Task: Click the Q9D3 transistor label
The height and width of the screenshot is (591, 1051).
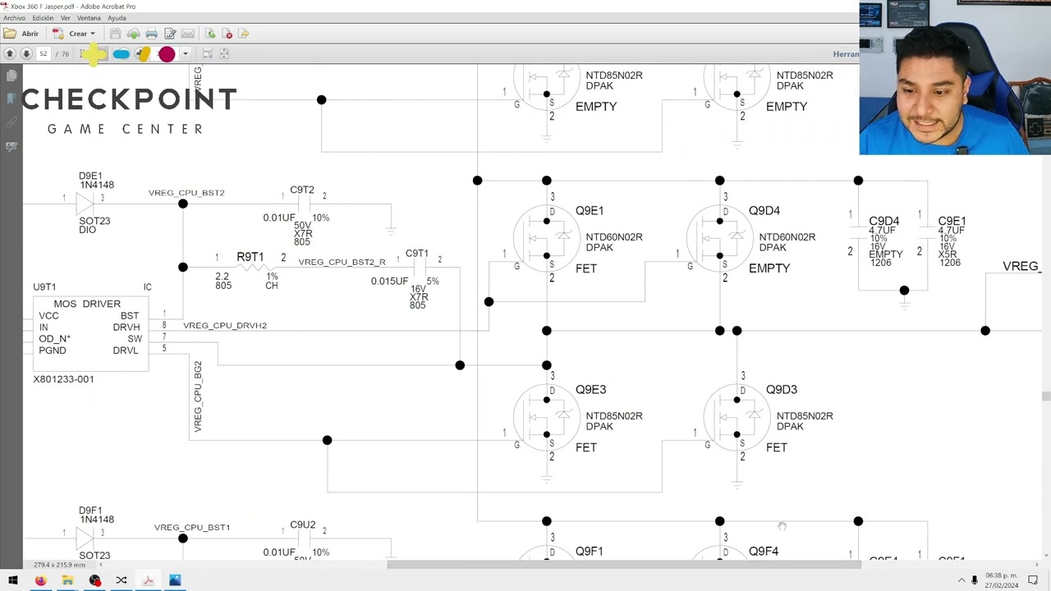Action: point(782,390)
